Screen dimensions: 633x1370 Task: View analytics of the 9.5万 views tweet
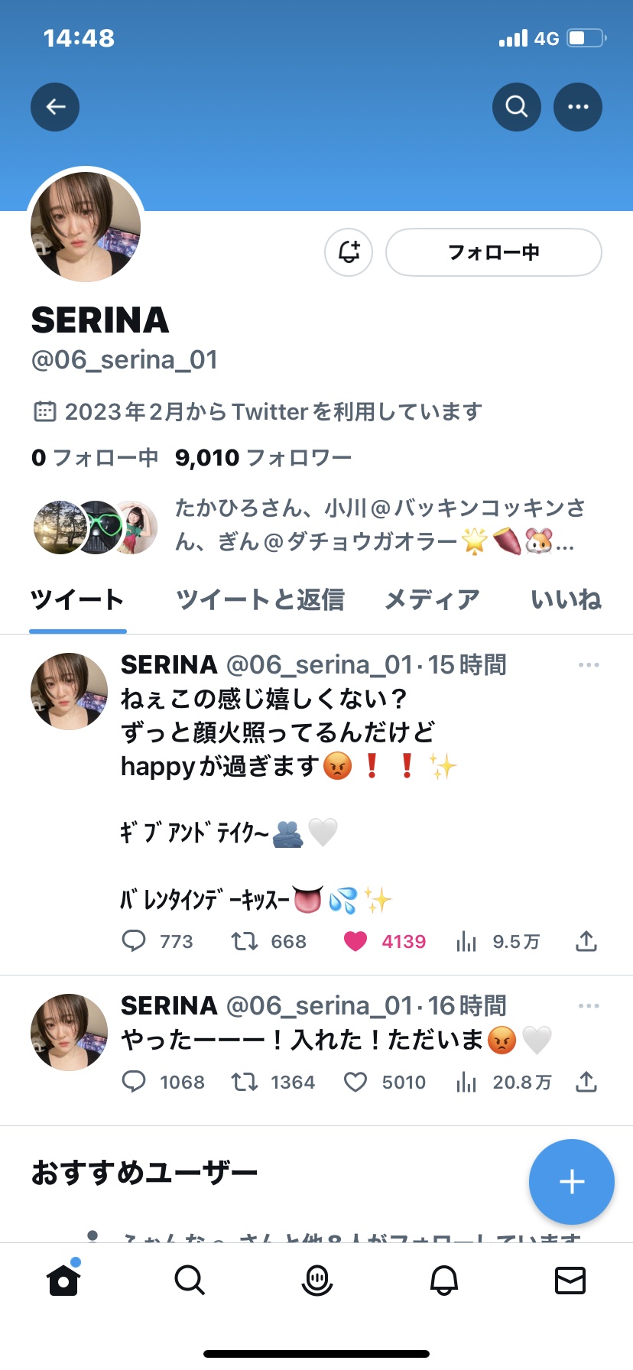466,941
